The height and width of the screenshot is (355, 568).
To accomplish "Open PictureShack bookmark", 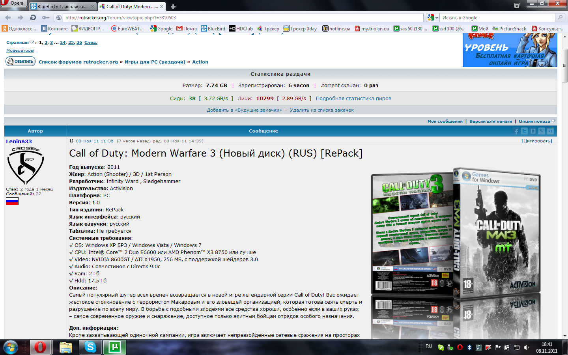I will pos(509,28).
